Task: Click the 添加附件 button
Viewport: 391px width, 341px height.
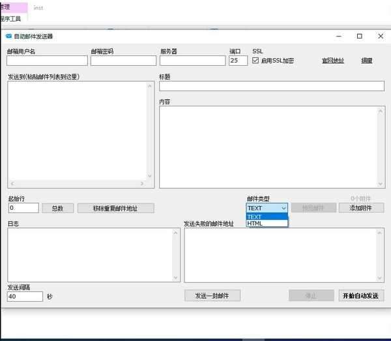Action: 361,208
